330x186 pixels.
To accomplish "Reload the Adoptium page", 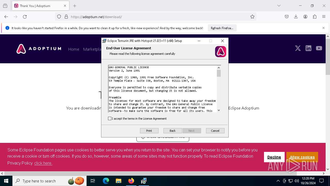I will tap(25, 17).
